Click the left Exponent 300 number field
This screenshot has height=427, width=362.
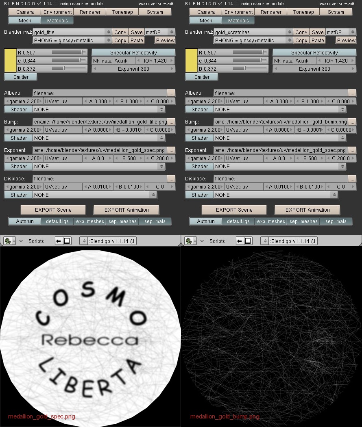[133, 69]
